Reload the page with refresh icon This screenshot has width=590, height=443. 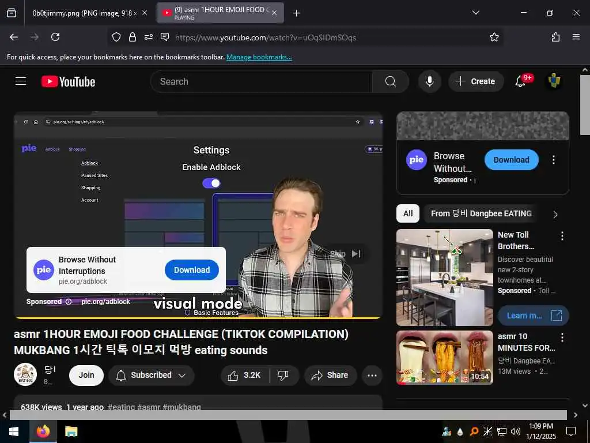(x=55, y=37)
